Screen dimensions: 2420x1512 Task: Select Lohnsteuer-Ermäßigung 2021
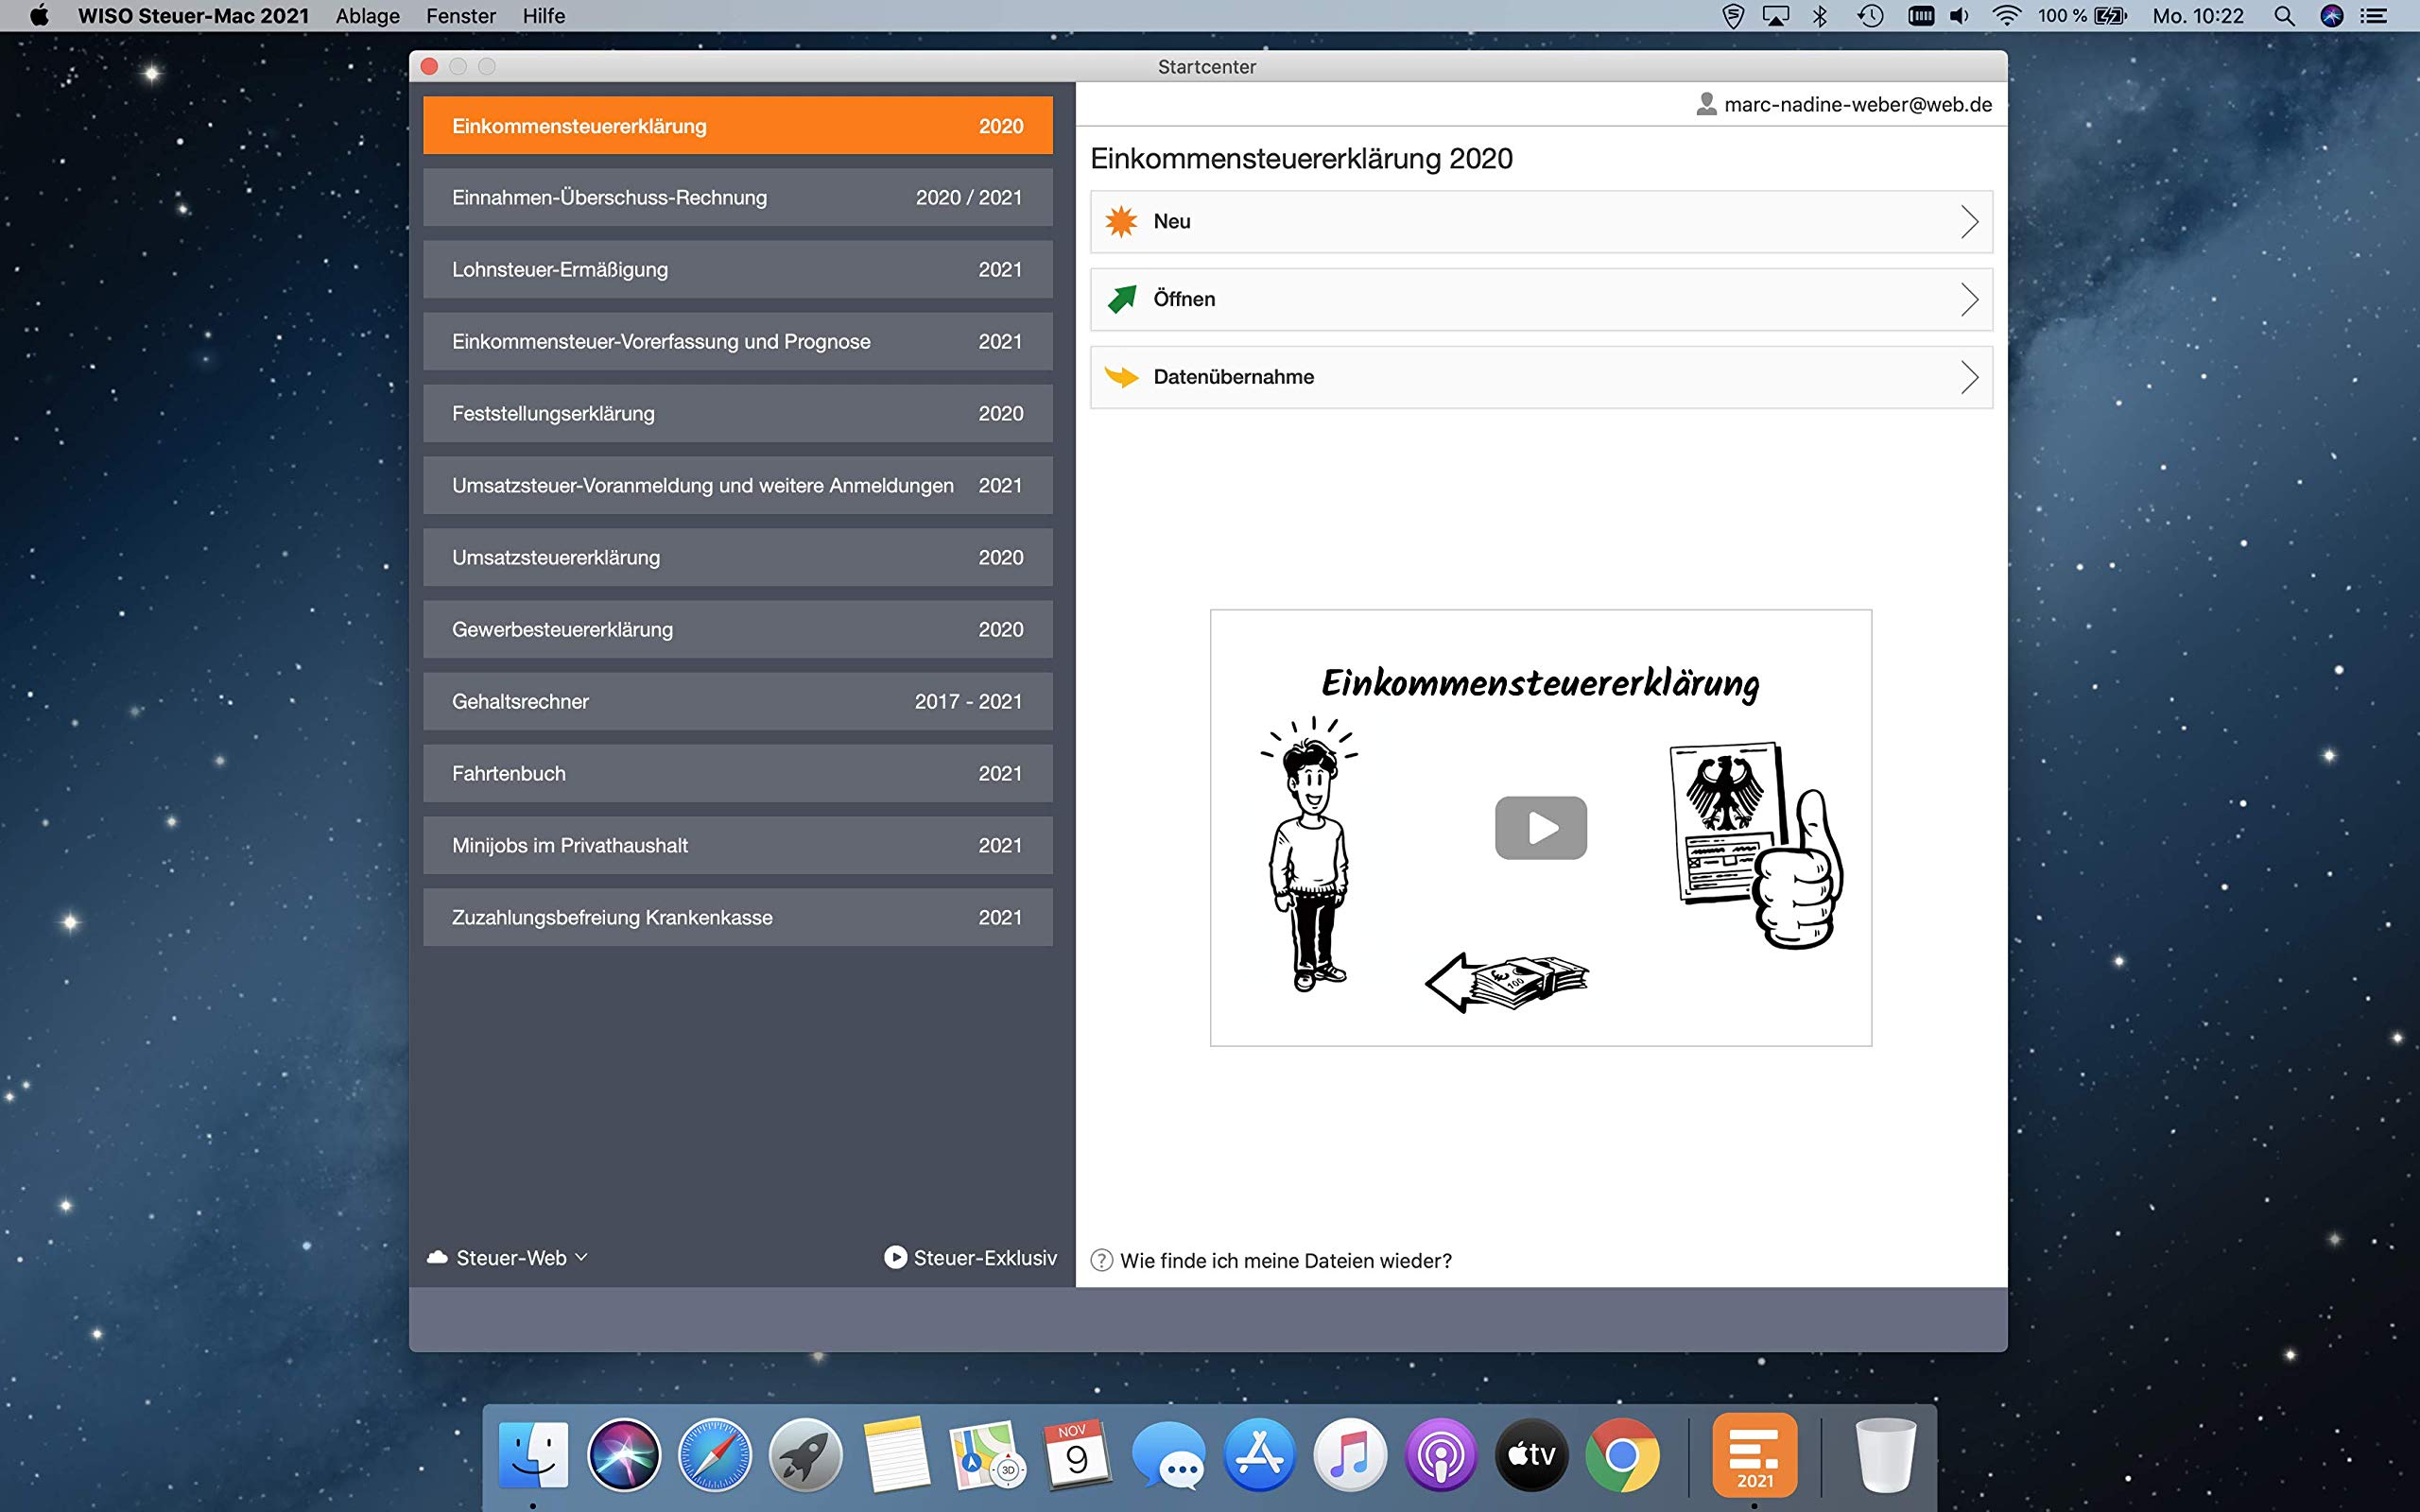click(x=738, y=270)
